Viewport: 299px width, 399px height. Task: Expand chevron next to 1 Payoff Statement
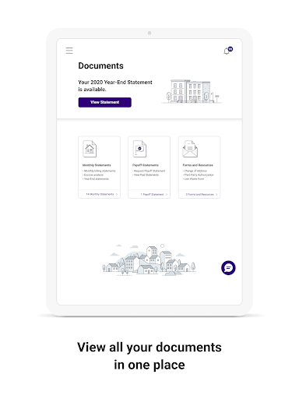[x=167, y=194]
